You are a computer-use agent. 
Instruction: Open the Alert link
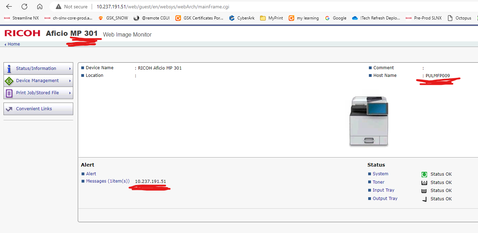(91, 174)
